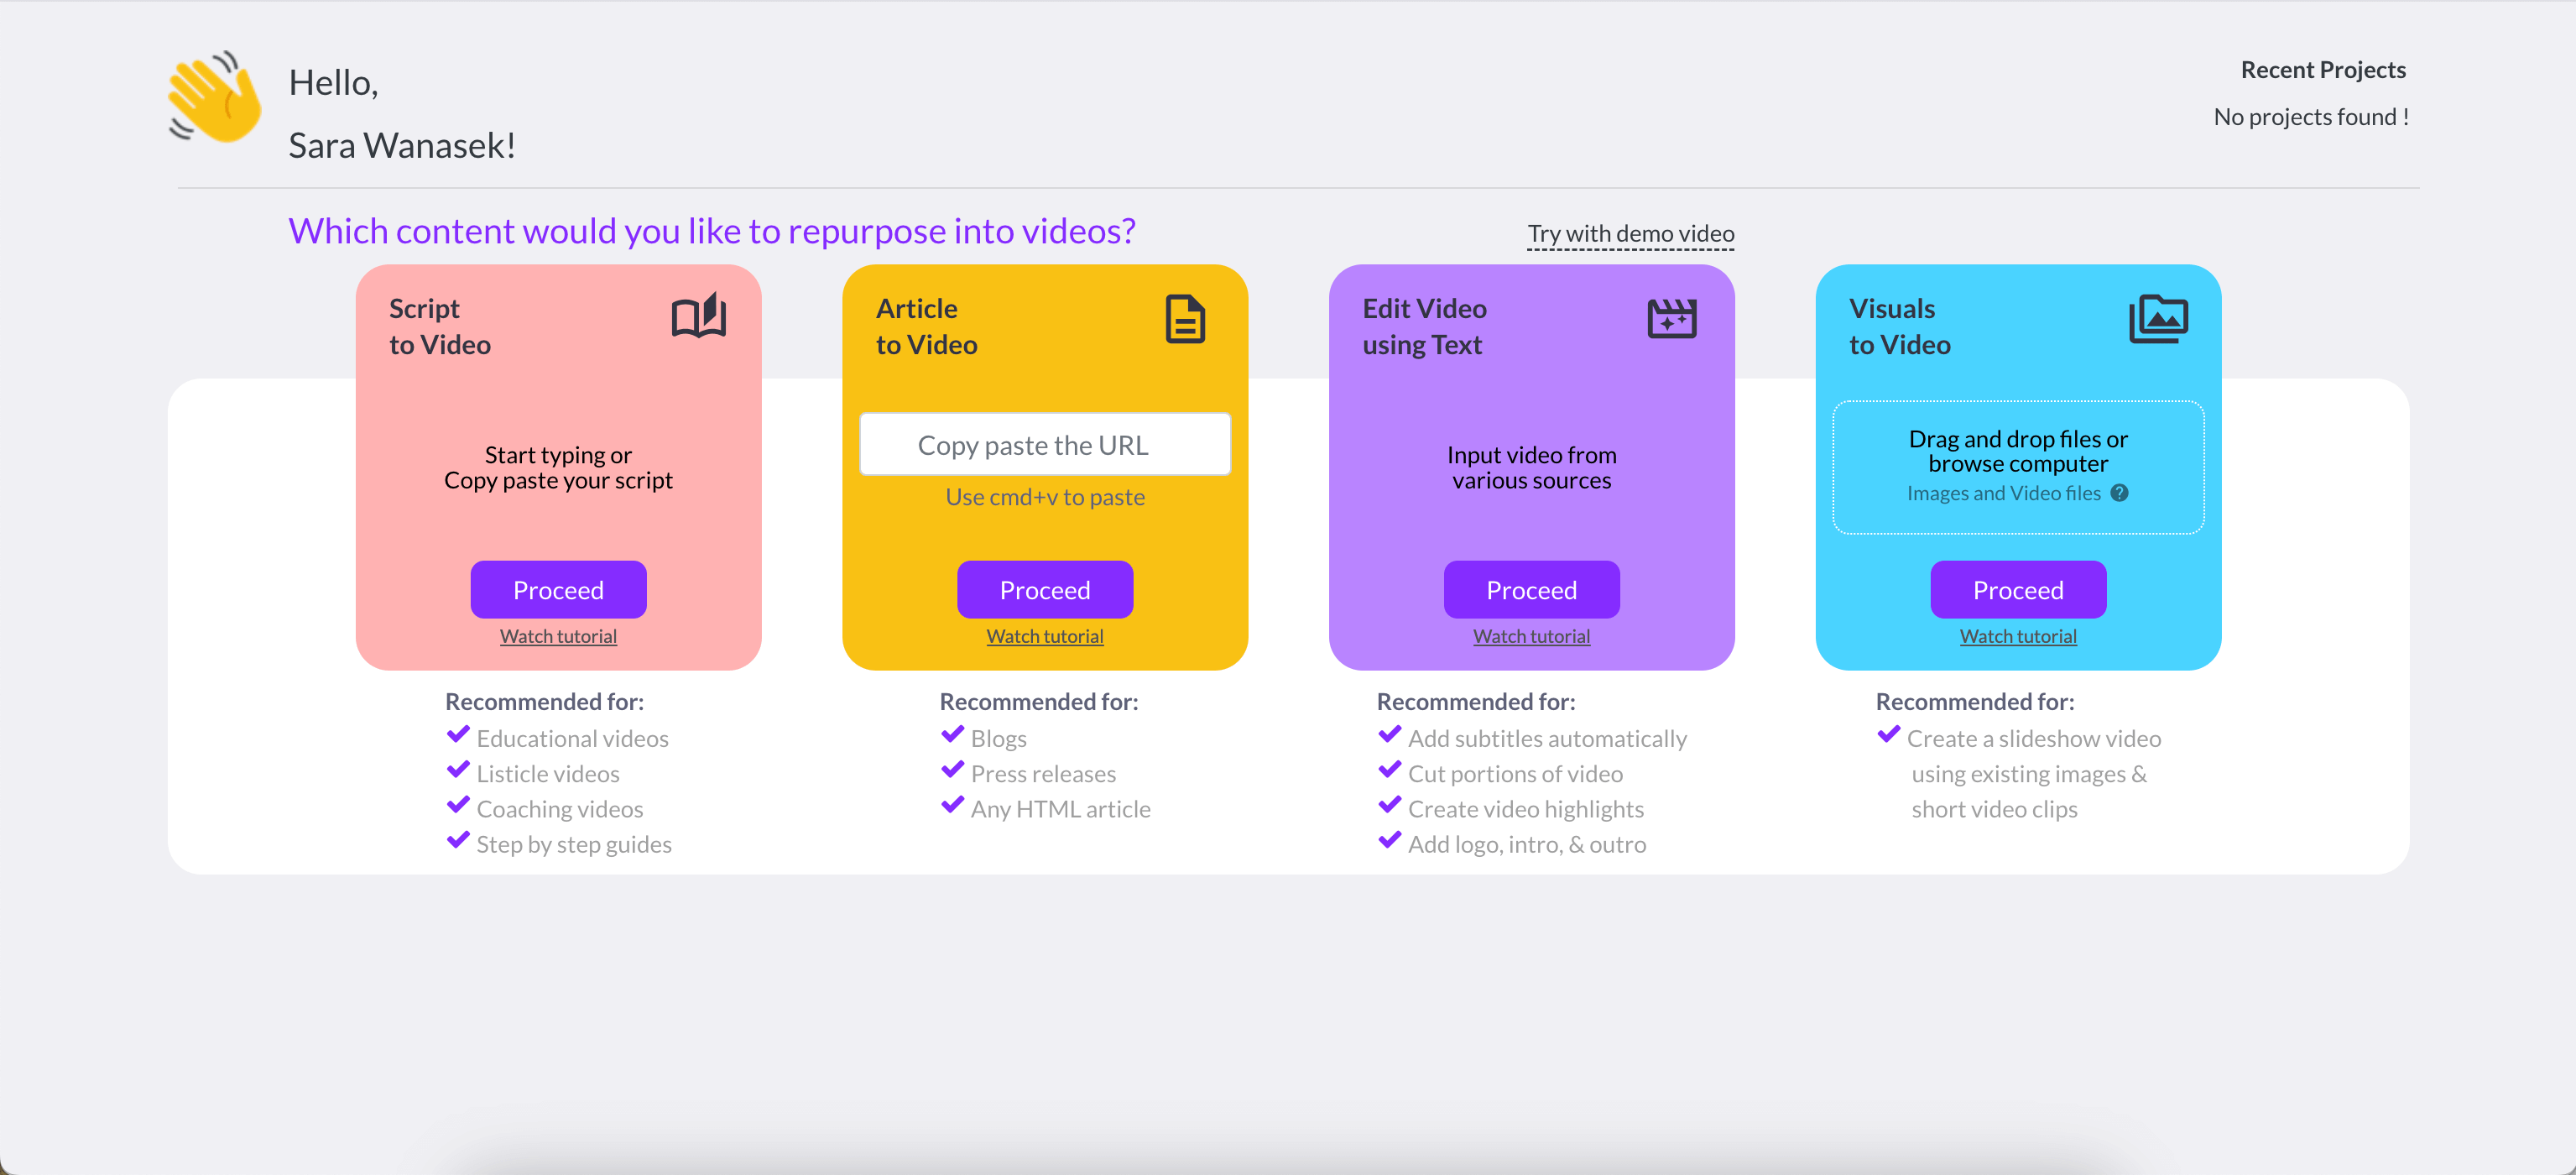
Task: Click the Script to Video proceed button
Action: tap(557, 588)
